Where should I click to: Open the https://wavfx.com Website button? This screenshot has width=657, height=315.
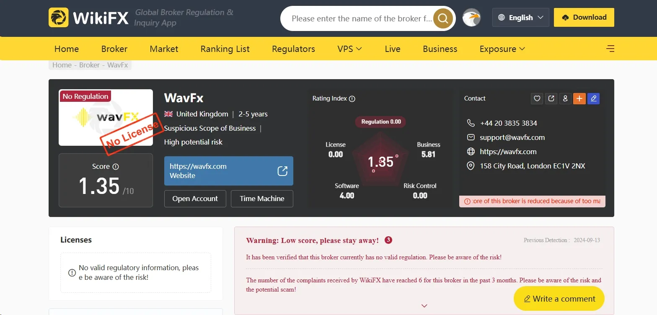pos(229,171)
